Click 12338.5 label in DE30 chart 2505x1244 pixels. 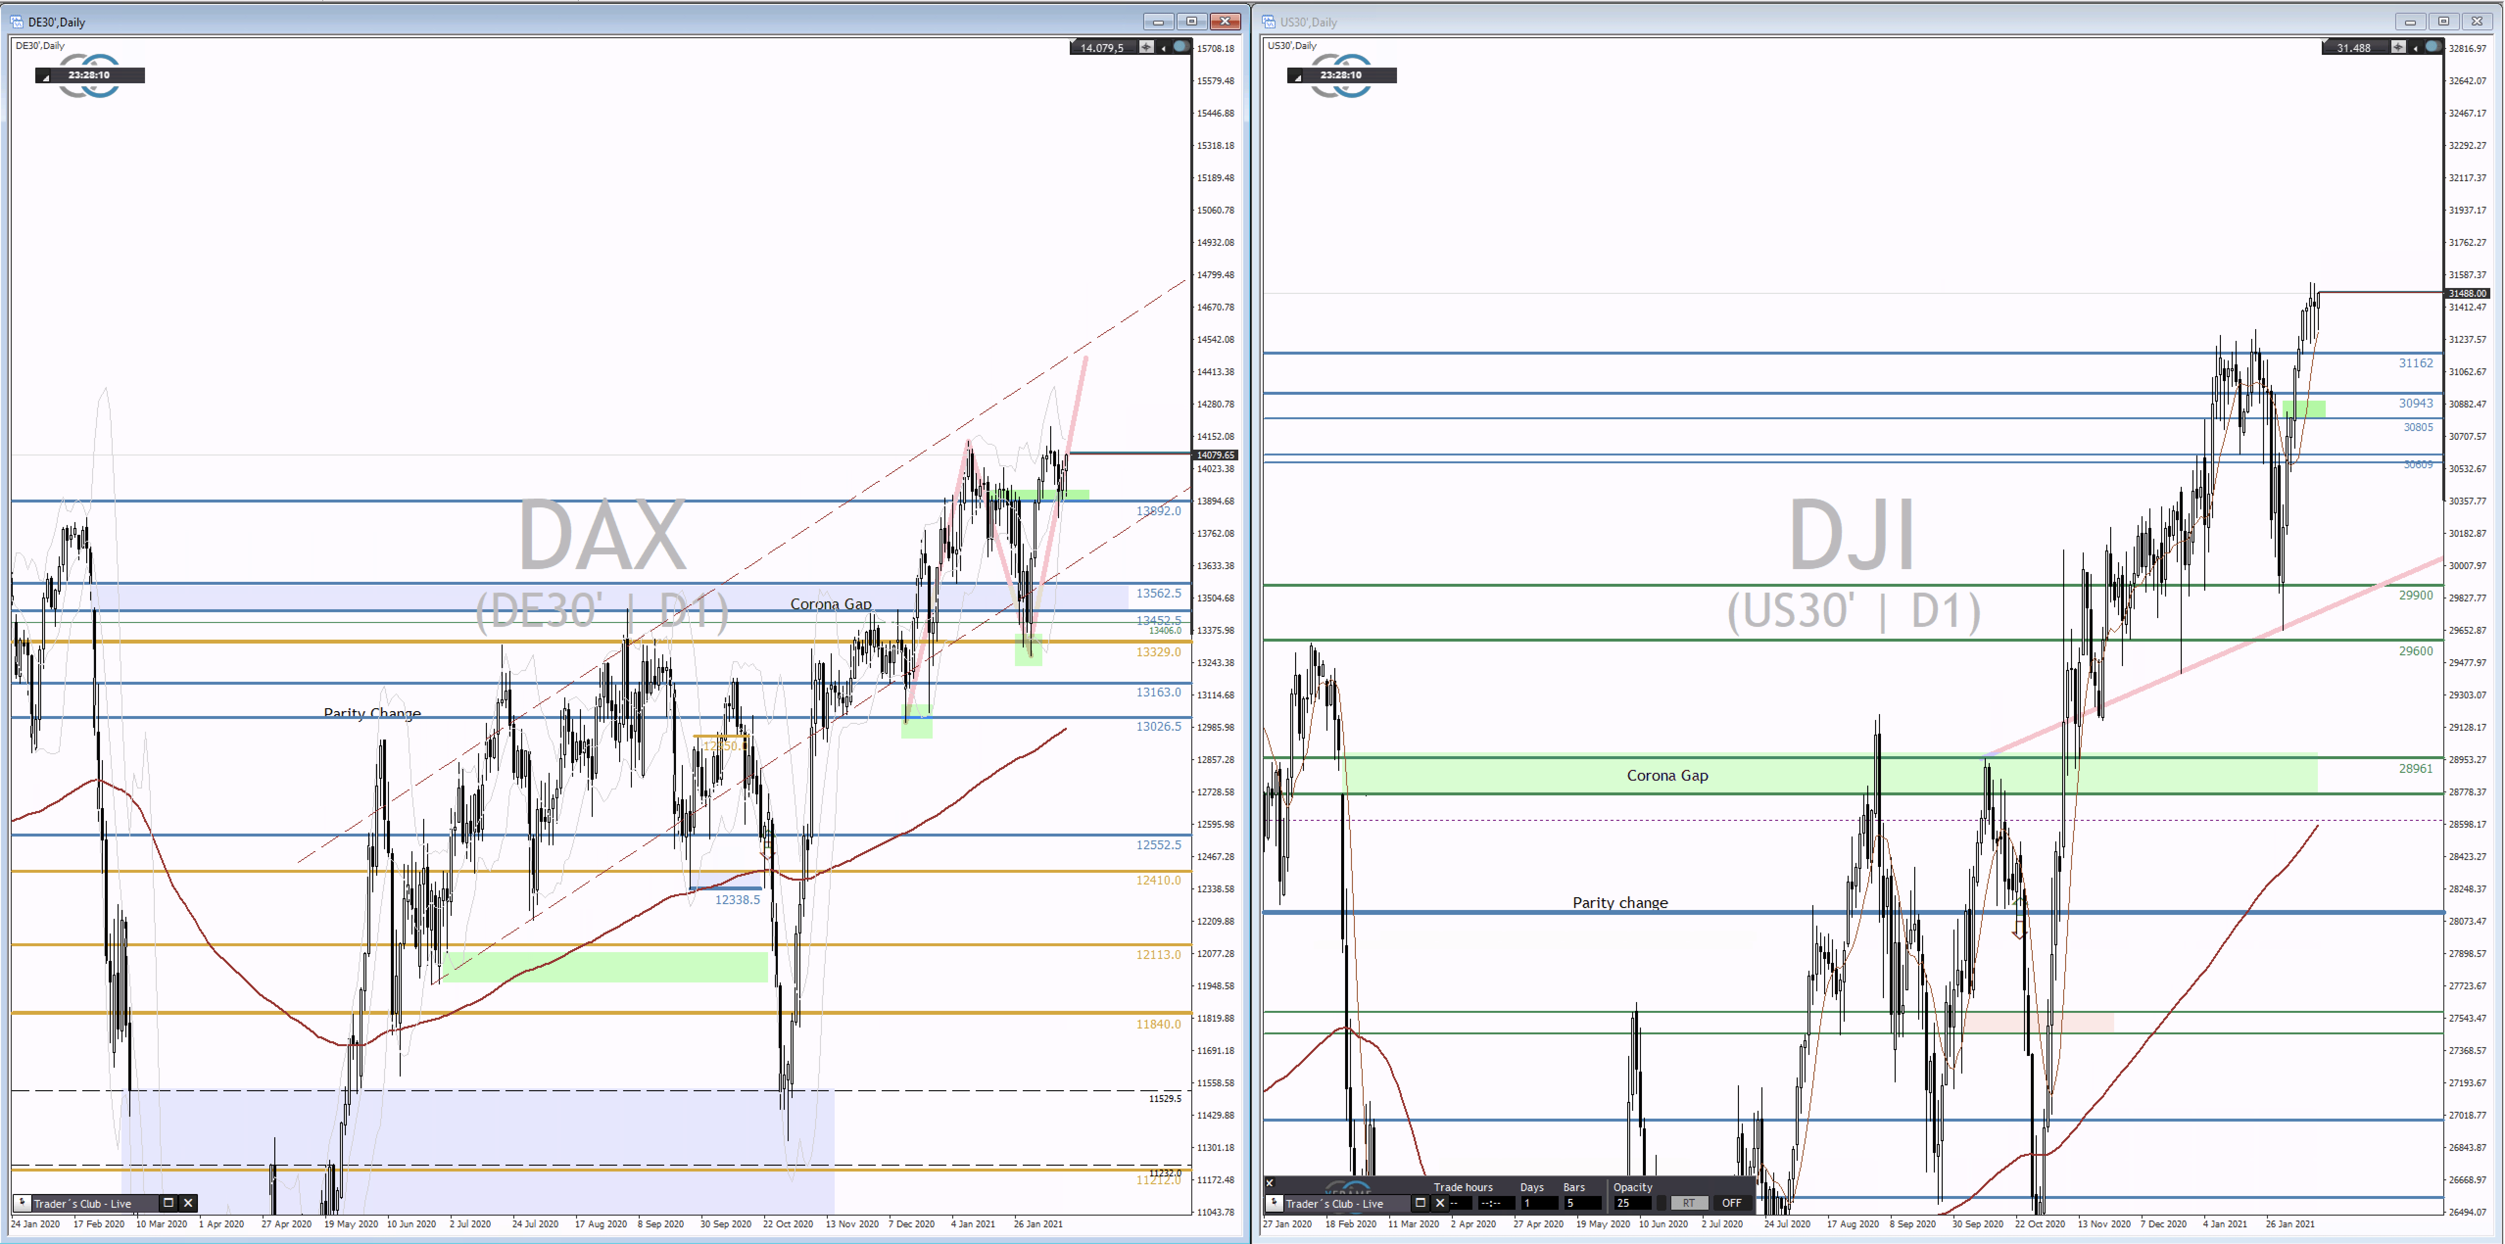tap(738, 900)
